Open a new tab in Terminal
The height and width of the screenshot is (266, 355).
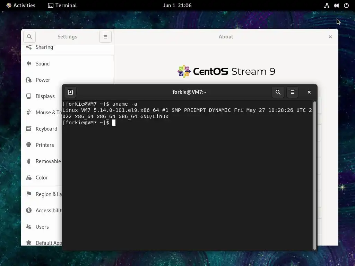pos(70,92)
